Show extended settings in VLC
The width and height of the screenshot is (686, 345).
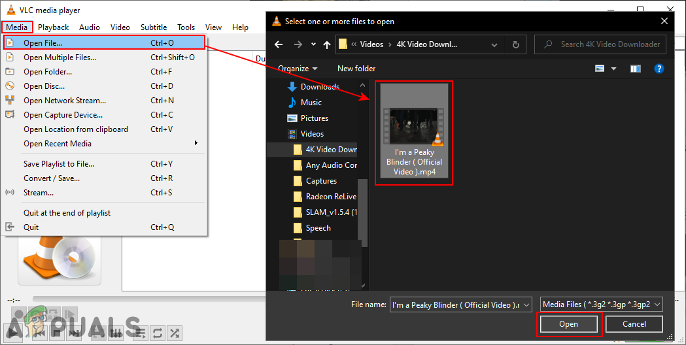pyautogui.click(x=116, y=333)
